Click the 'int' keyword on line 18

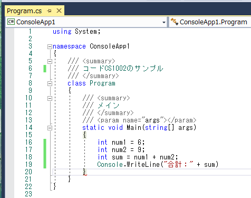pos(102,157)
